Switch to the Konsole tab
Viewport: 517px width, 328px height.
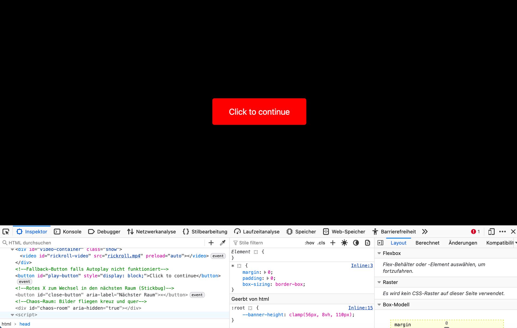tap(68, 232)
